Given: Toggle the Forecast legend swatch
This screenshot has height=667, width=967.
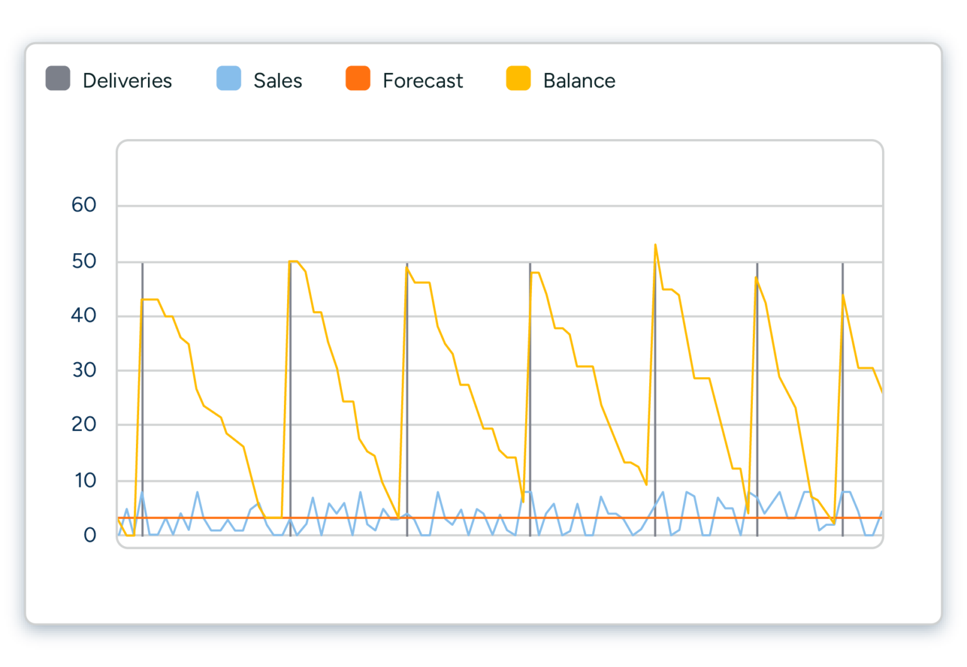Looking at the screenshot, I should (x=357, y=80).
